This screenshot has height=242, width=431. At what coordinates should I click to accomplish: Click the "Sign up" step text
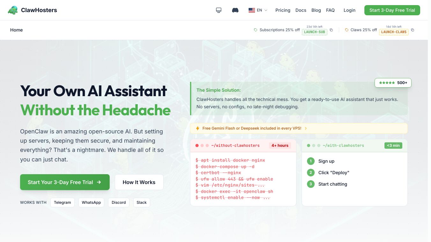pyautogui.click(x=326, y=161)
